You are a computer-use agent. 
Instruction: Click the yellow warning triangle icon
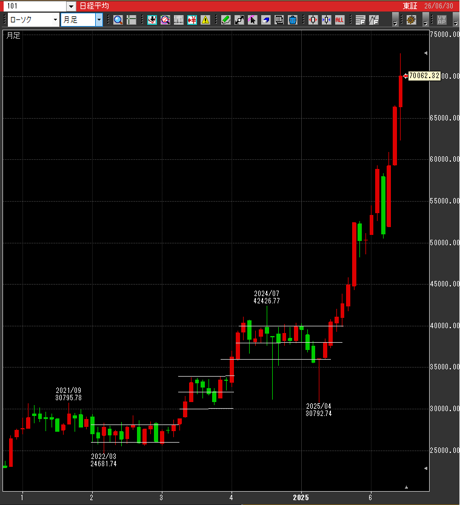[x=205, y=20]
